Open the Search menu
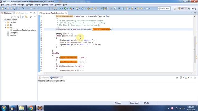Viewport: 198px width, 111px height. [38, 5]
